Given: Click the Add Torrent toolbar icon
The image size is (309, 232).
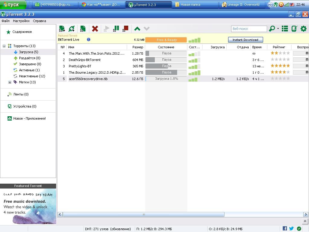Looking at the screenshot, I should tap(62, 29).
